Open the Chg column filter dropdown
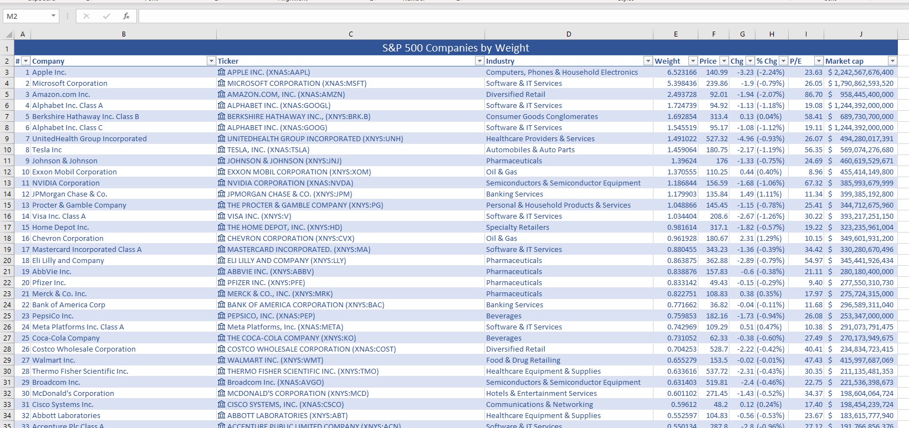909x428 pixels. point(750,61)
